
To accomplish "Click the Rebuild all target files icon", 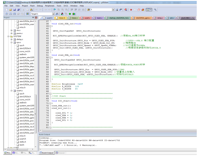I will (14, 14).
